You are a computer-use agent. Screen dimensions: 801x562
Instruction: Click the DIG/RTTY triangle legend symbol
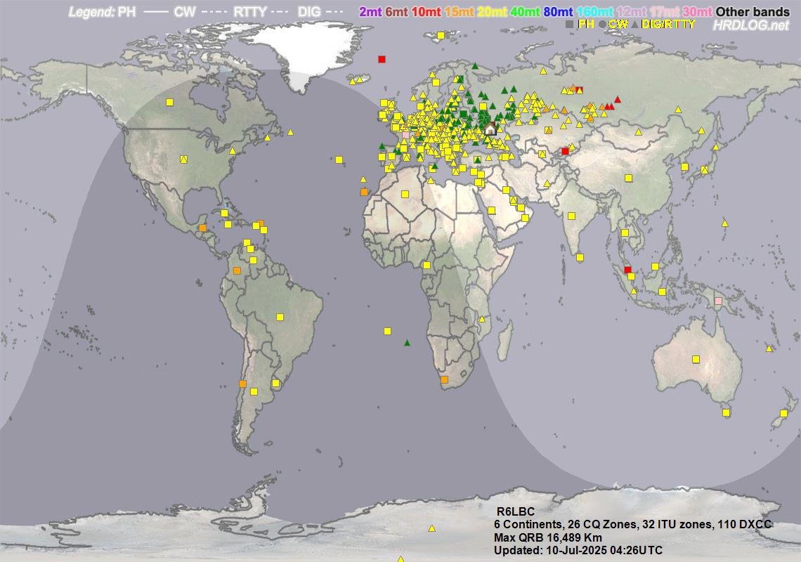pyautogui.click(x=635, y=25)
